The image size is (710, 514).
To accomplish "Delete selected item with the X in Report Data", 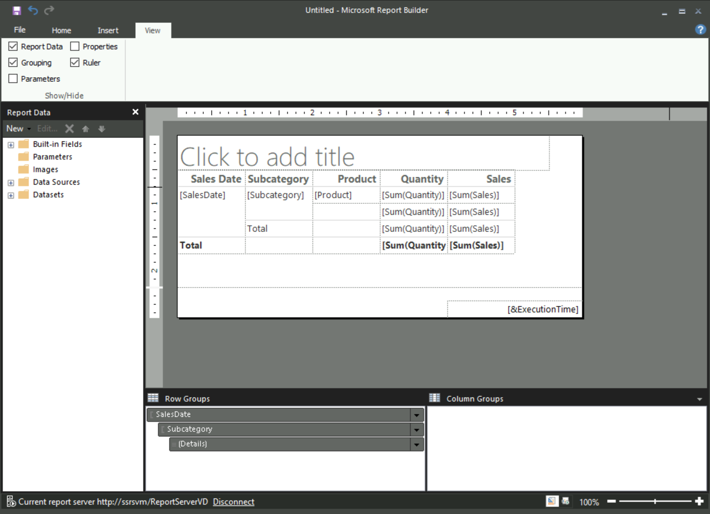I will click(x=69, y=128).
